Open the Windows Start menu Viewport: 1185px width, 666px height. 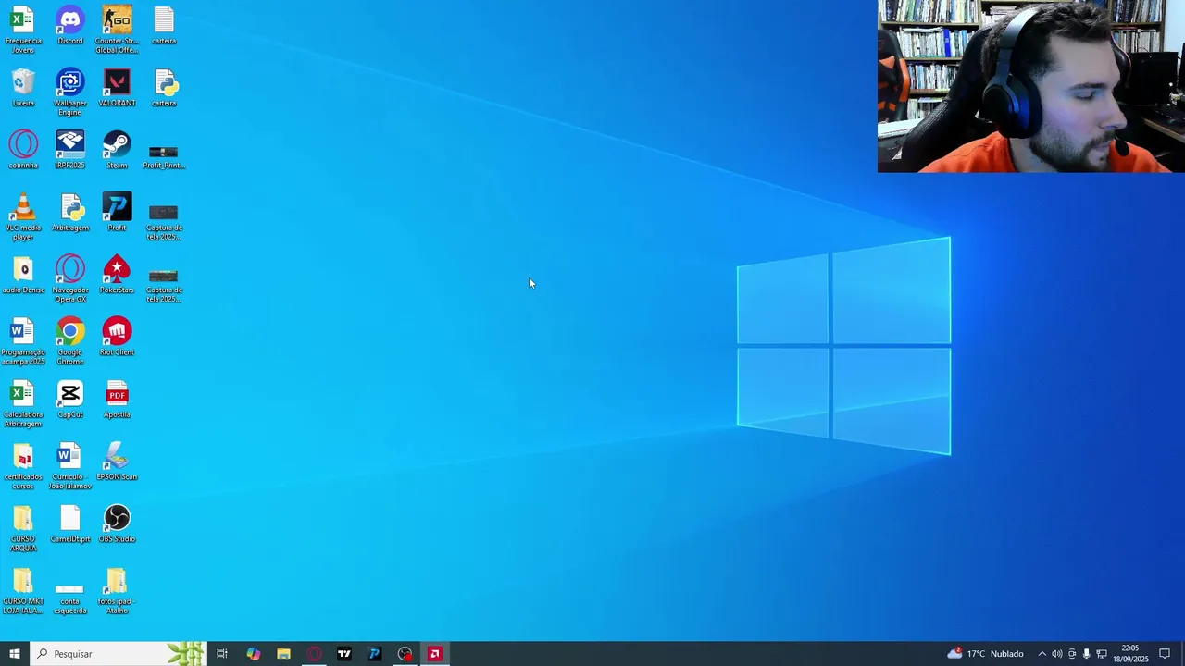pos(15,654)
